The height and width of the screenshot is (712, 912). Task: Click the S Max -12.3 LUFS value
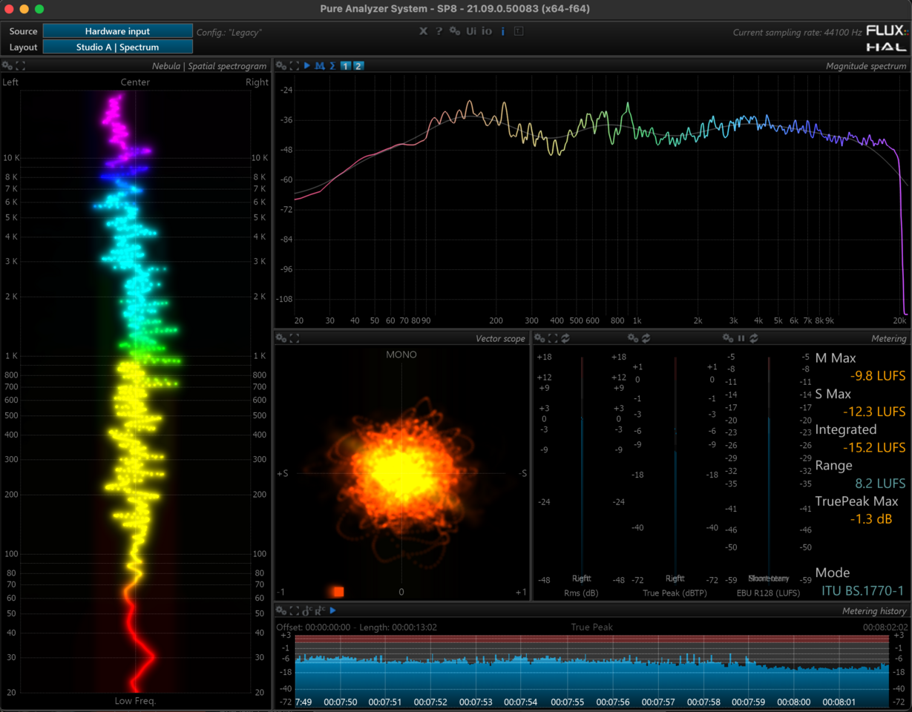874,412
